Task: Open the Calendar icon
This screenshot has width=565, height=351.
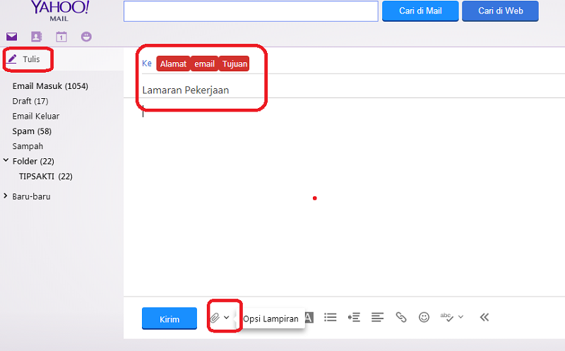Action: 61,37
